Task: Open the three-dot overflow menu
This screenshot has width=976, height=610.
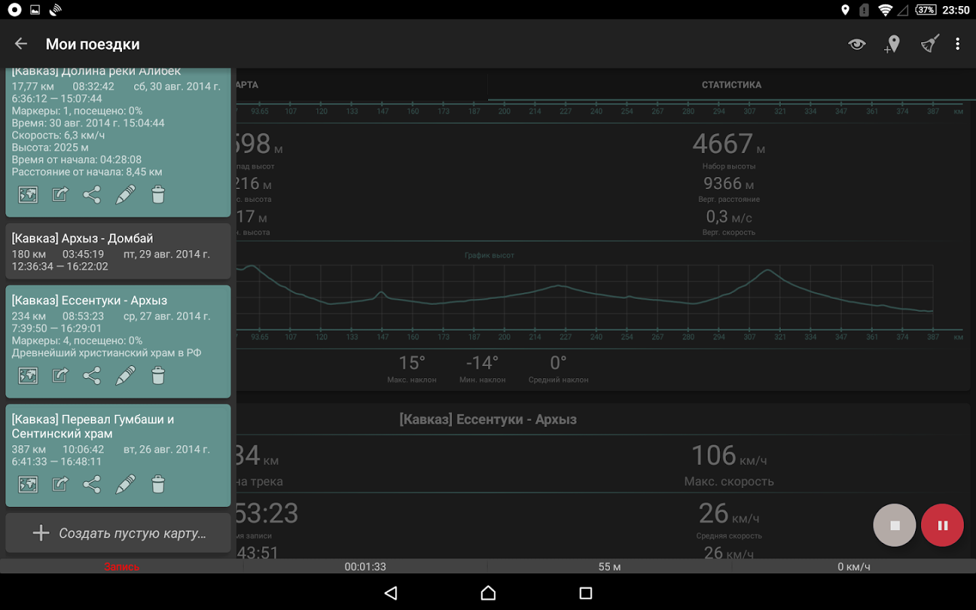Action: (957, 44)
